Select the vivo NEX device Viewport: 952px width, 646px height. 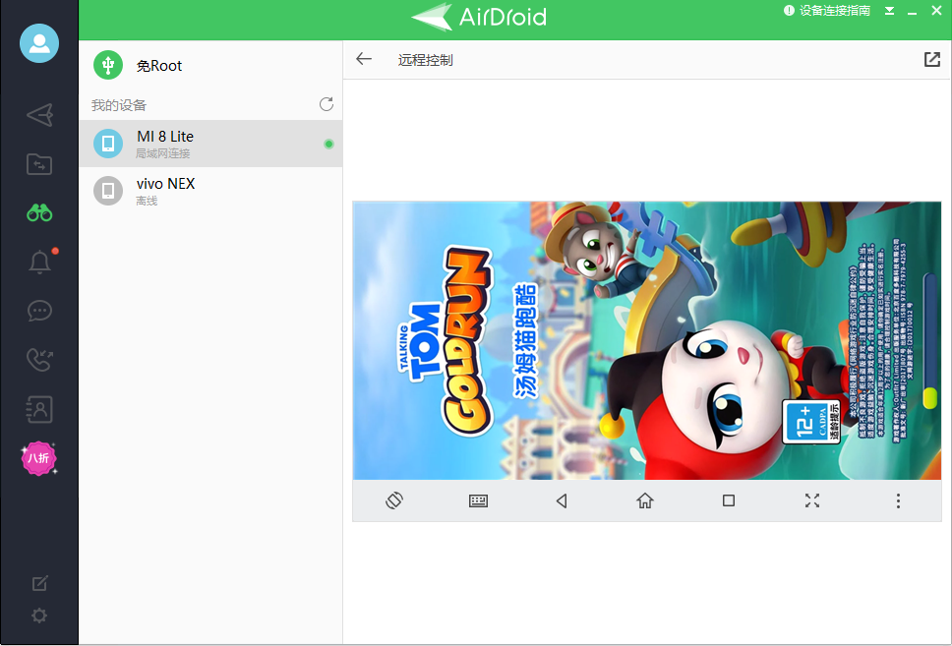[210, 191]
